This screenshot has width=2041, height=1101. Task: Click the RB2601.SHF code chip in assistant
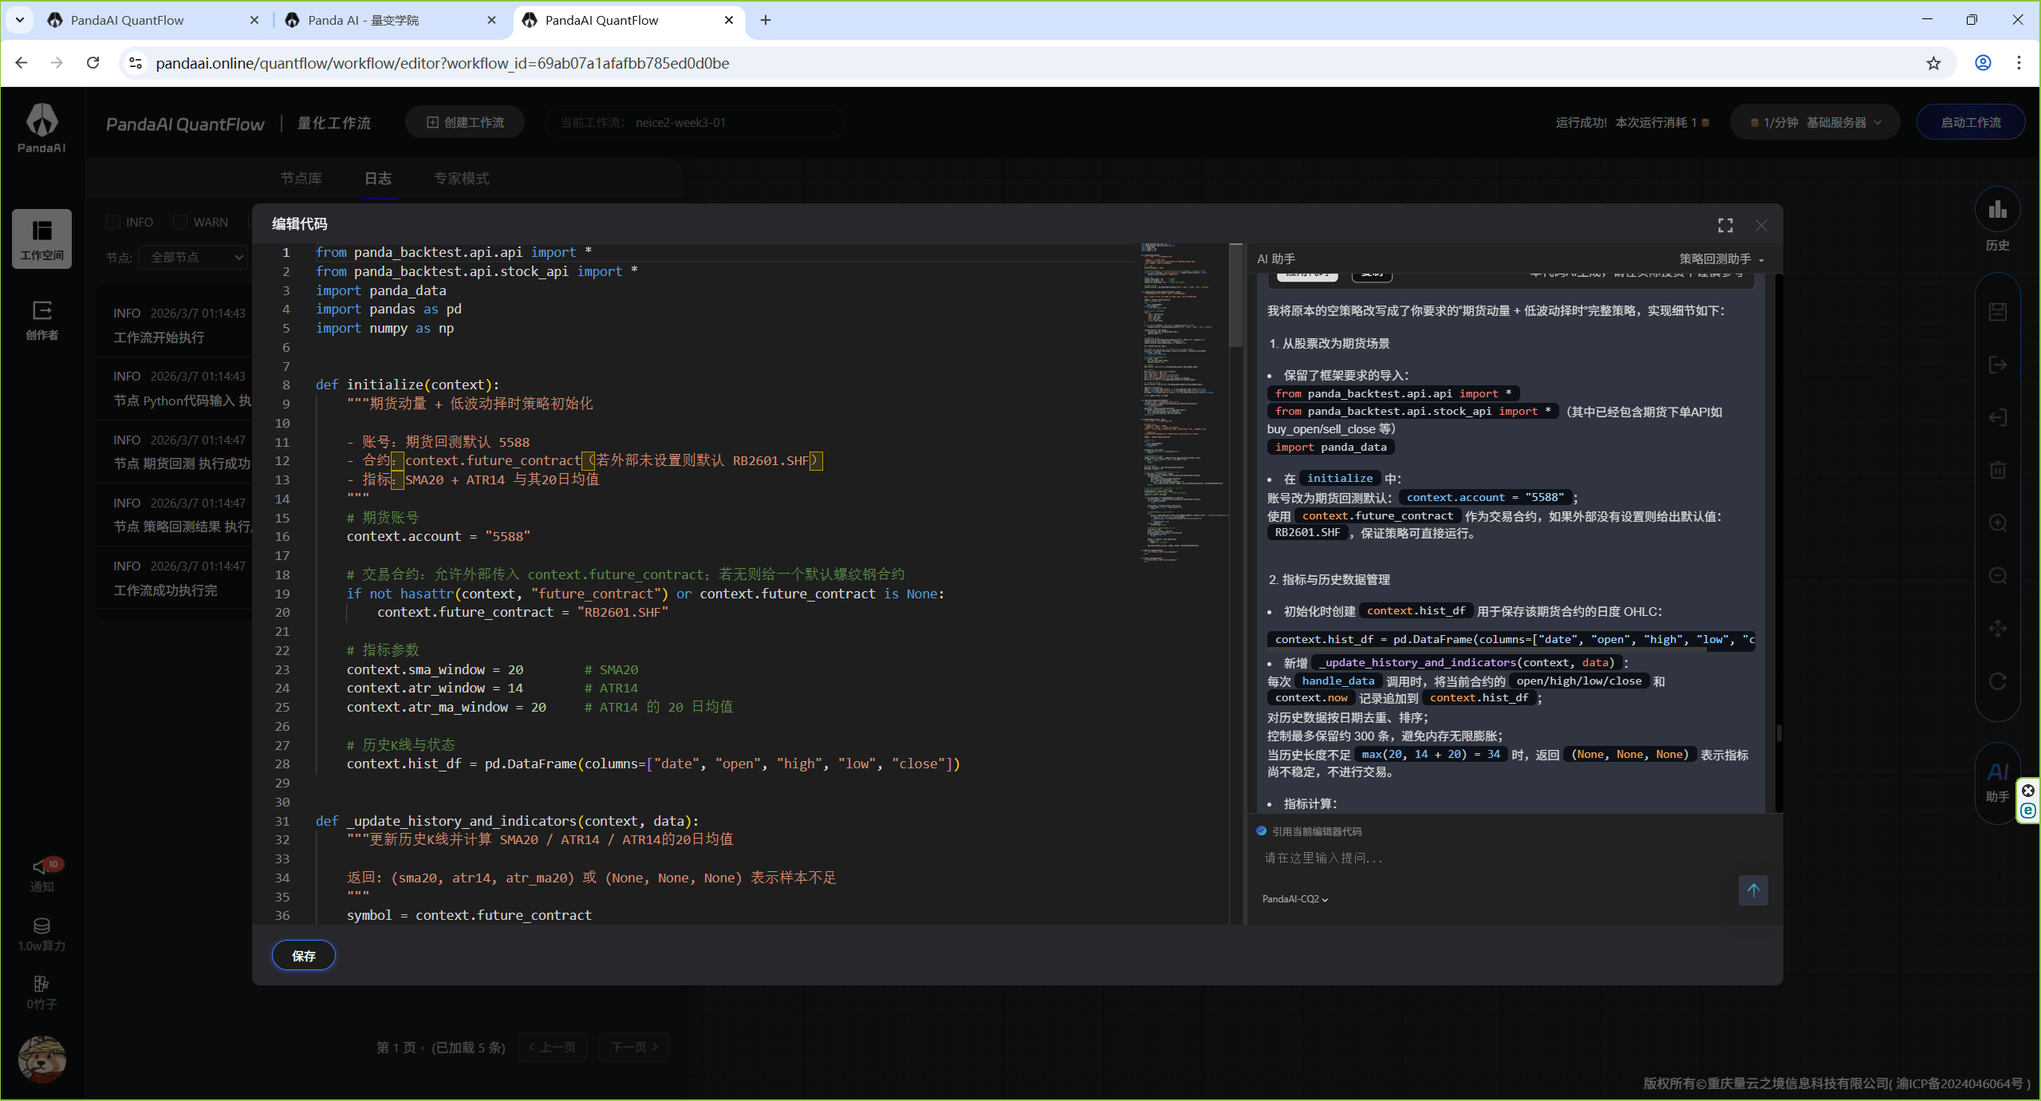(1307, 533)
